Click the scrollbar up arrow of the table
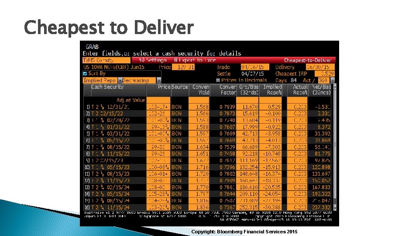This screenshot has width=419, height=236. point(335,86)
